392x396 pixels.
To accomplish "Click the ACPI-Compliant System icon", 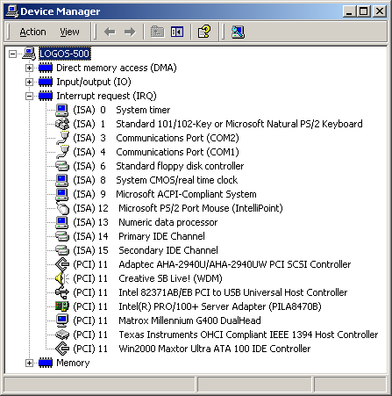I will [x=62, y=194].
